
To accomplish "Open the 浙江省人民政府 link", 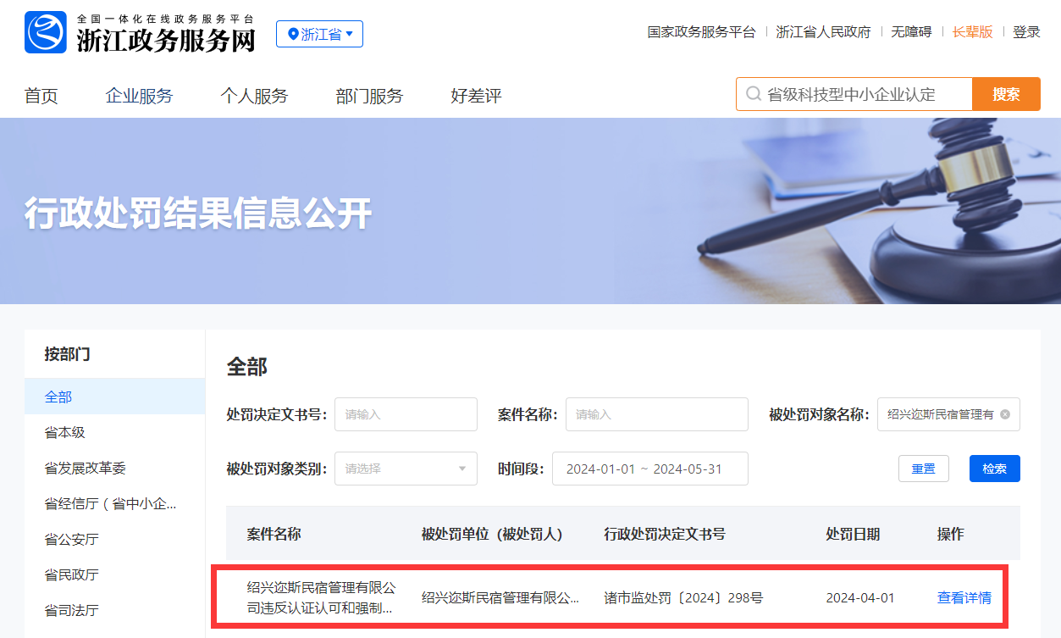I will 823,32.
